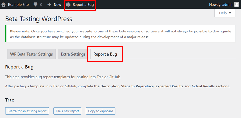Click the plus icon next to New
This screenshot has height=118, width=241.
pos(49,5)
